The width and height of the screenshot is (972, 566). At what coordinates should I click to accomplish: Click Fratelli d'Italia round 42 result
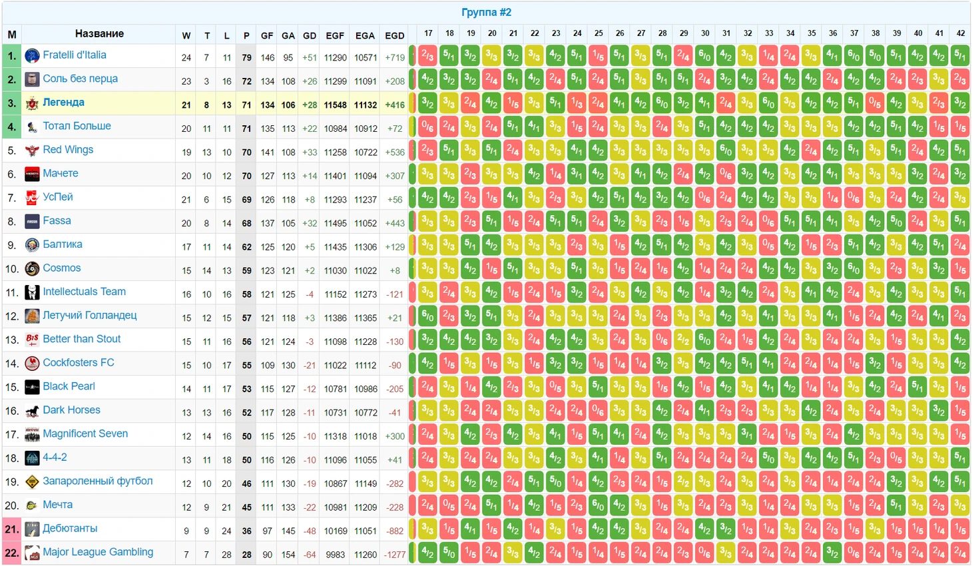point(960,56)
